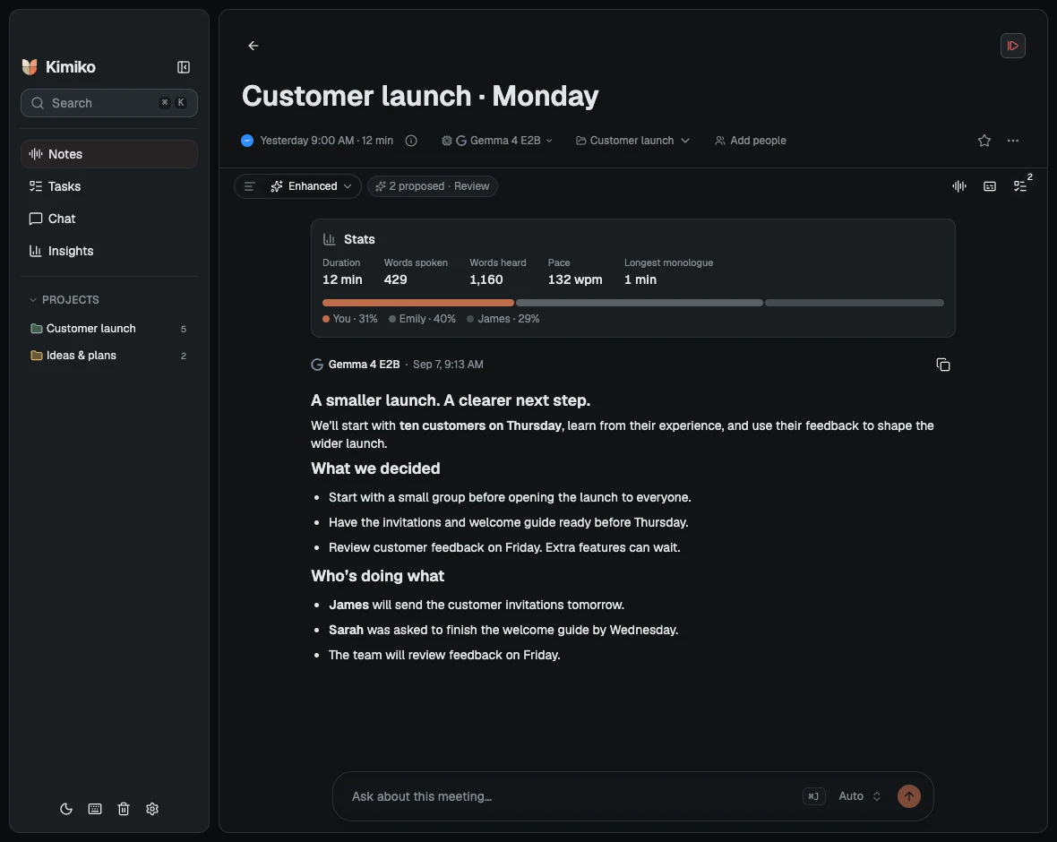
Task: Open the Gemma 4 E2B model dropdown
Action: [497, 141]
